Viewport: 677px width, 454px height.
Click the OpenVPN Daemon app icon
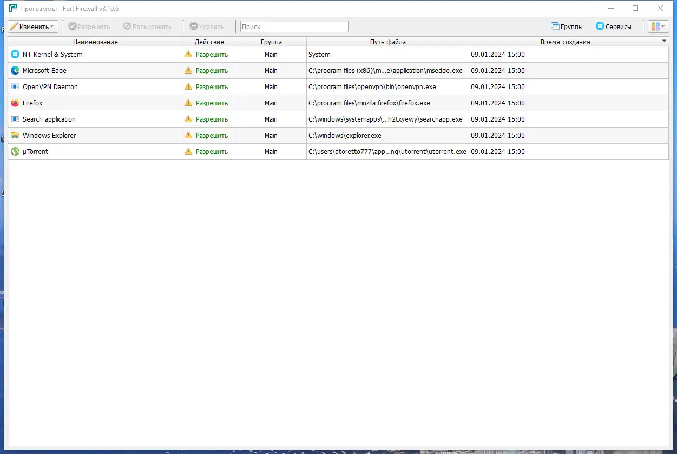click(15, 87)
